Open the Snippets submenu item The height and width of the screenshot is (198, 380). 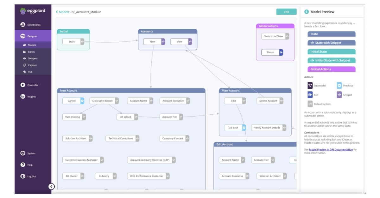[33, 58]
